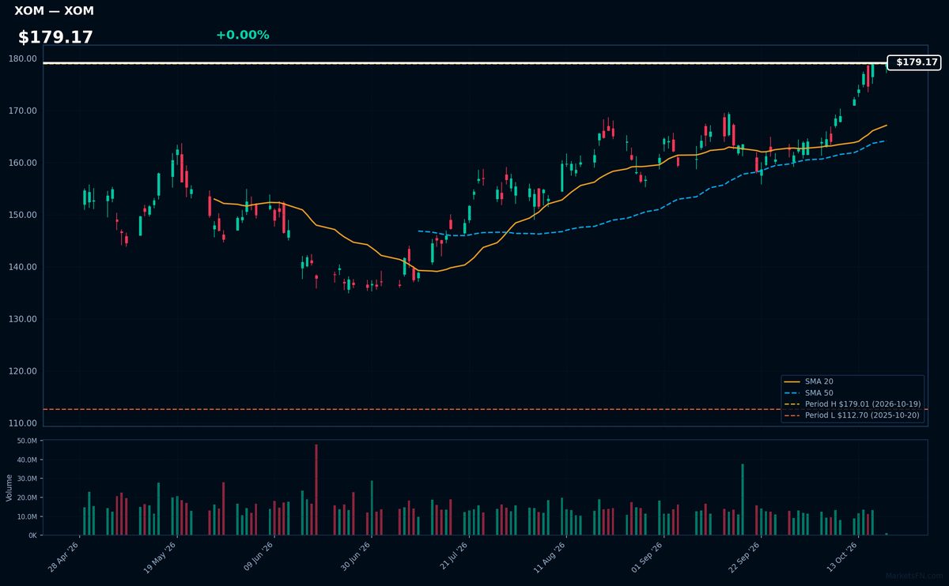Click the XOM — XOM chart title
The height and width of the screenshot is (586, 949).
(54, 11)
